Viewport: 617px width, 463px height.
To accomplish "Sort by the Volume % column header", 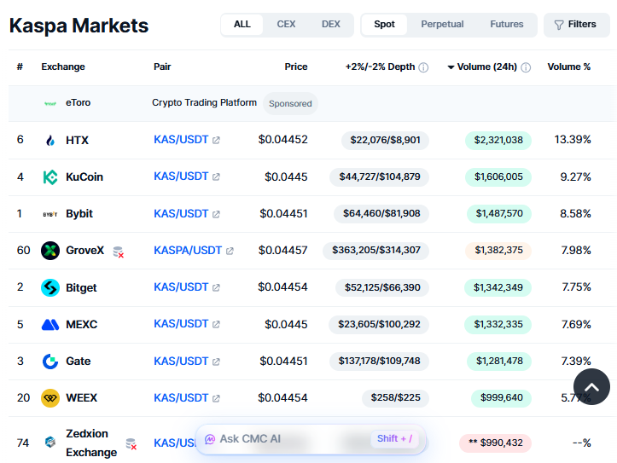I will pyautogui.click(x=569, y=67).
